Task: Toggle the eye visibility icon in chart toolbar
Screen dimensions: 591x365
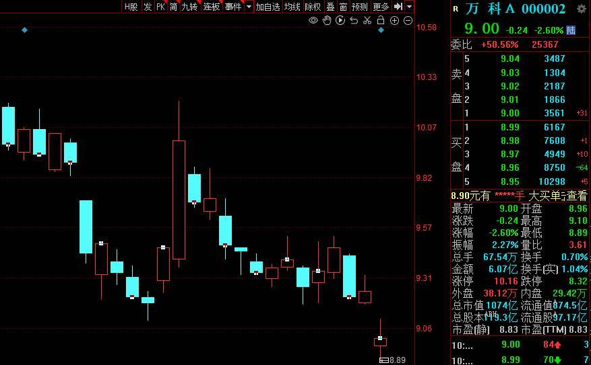Action: (313, 20)
